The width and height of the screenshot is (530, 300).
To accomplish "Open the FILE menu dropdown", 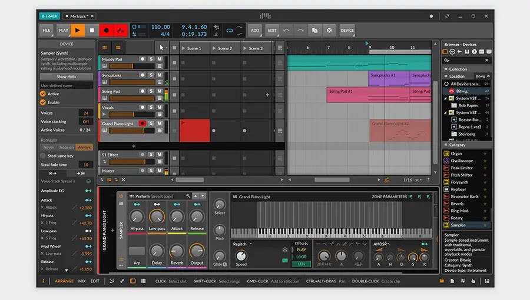I will [47, 31].
